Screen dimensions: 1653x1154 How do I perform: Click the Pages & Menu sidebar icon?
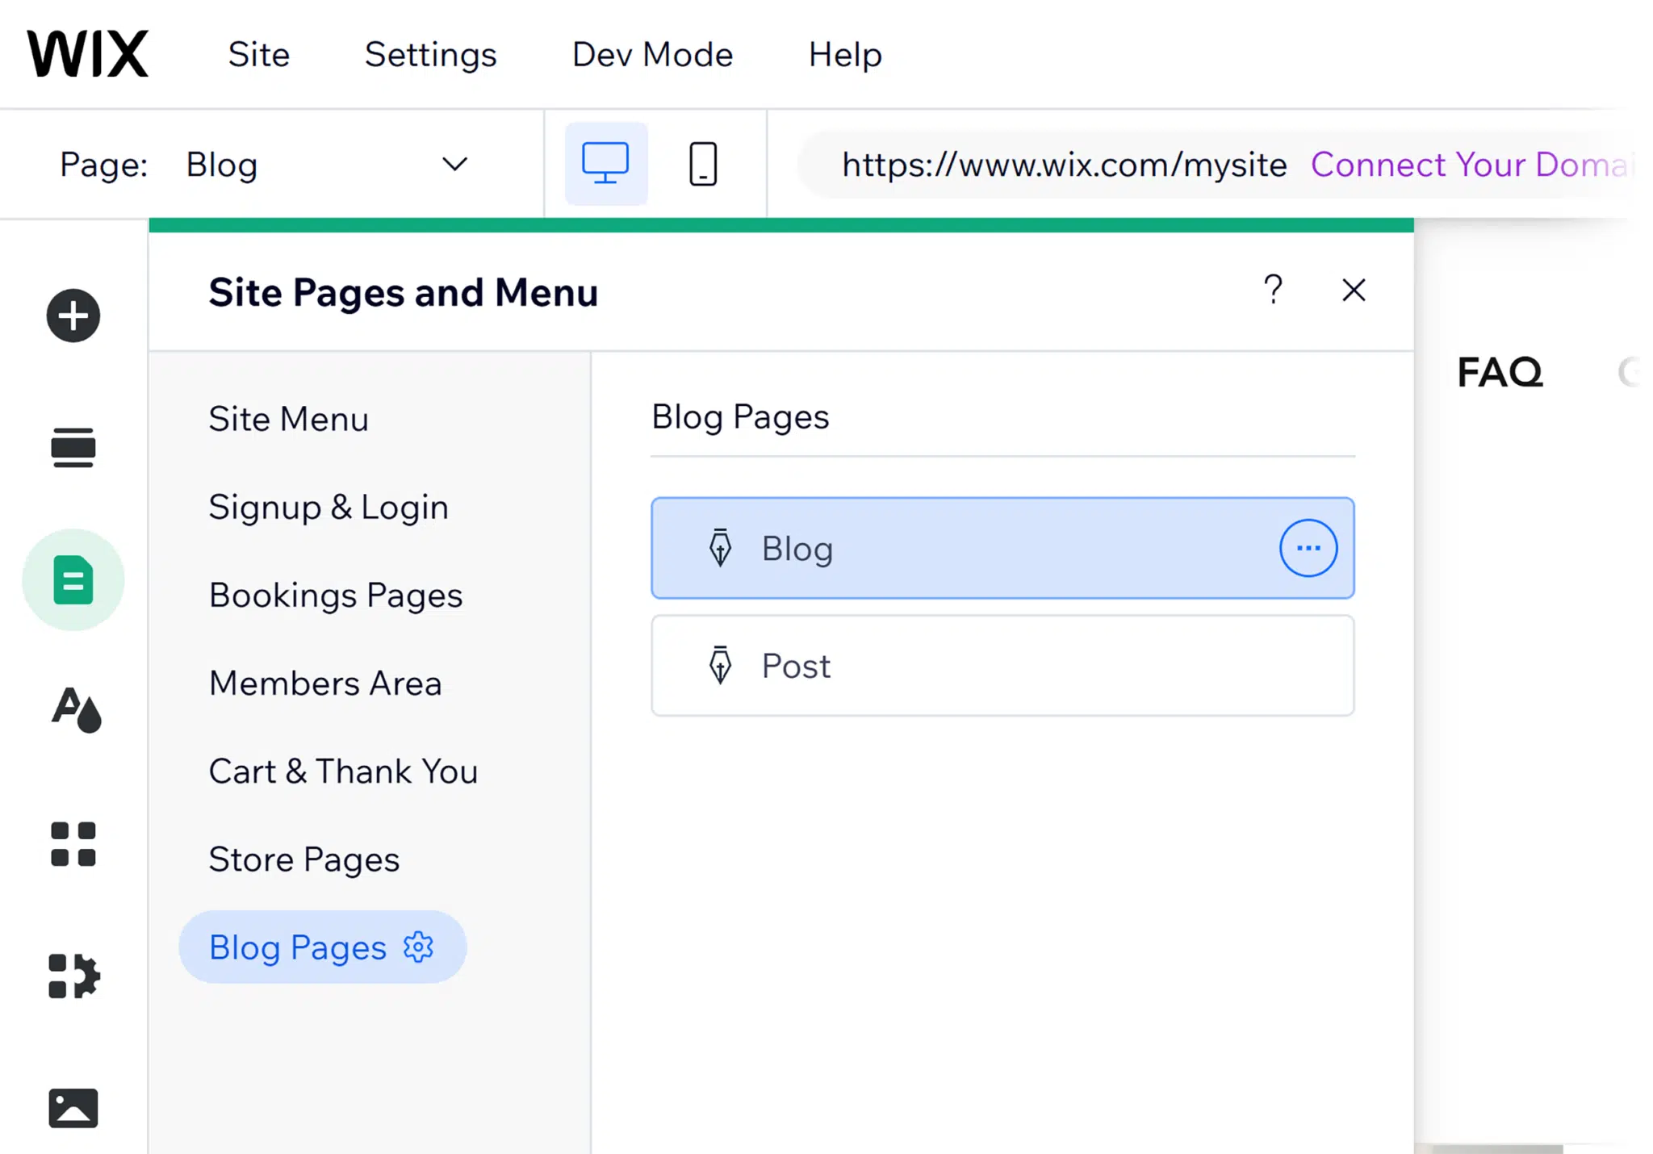pyautogui.click(x=73, y=579)
